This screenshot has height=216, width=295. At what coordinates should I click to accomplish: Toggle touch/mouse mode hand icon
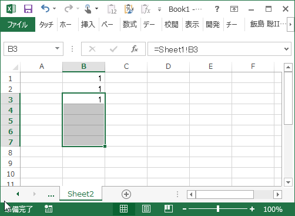click(88, 9)
